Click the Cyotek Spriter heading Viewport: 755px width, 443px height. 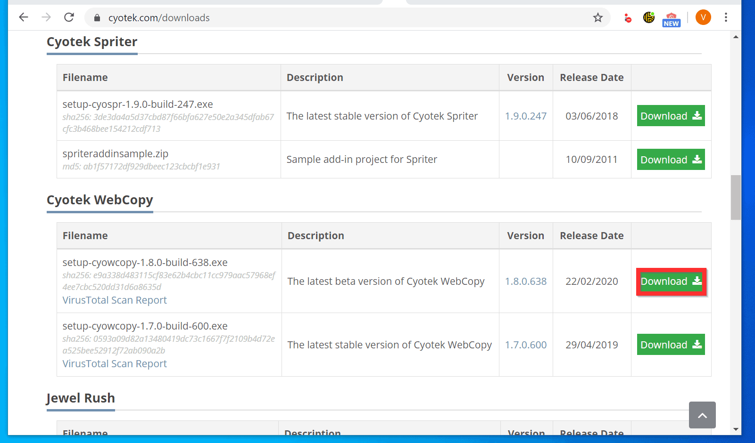(x=92, y=42)
